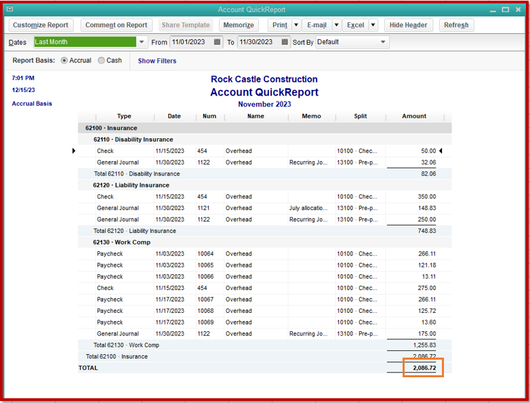Viewport: 530px width, 403px height.
Task: Open the Excel export arrow menu
Action: coord(373,25)
